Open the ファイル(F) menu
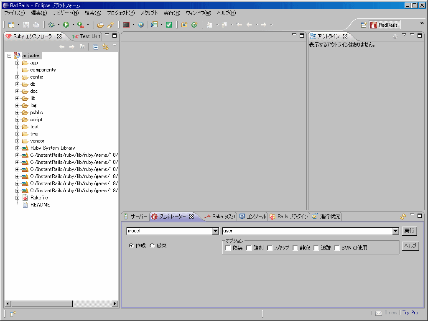The width and height of the screenshot is (428, 321). pyautogui.click(x=14, y=13)
